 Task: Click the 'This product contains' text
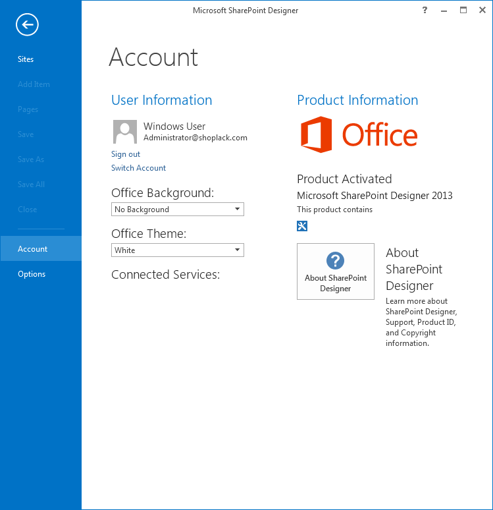tap(335, 210)
